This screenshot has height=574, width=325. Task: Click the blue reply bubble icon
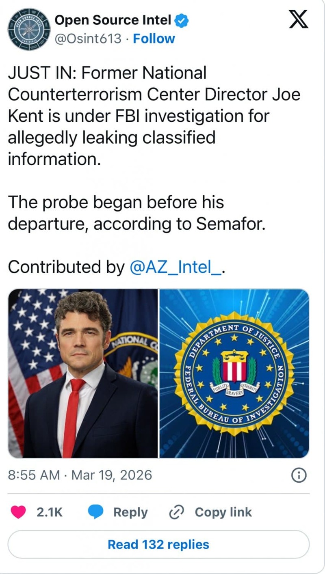(96, 512)
